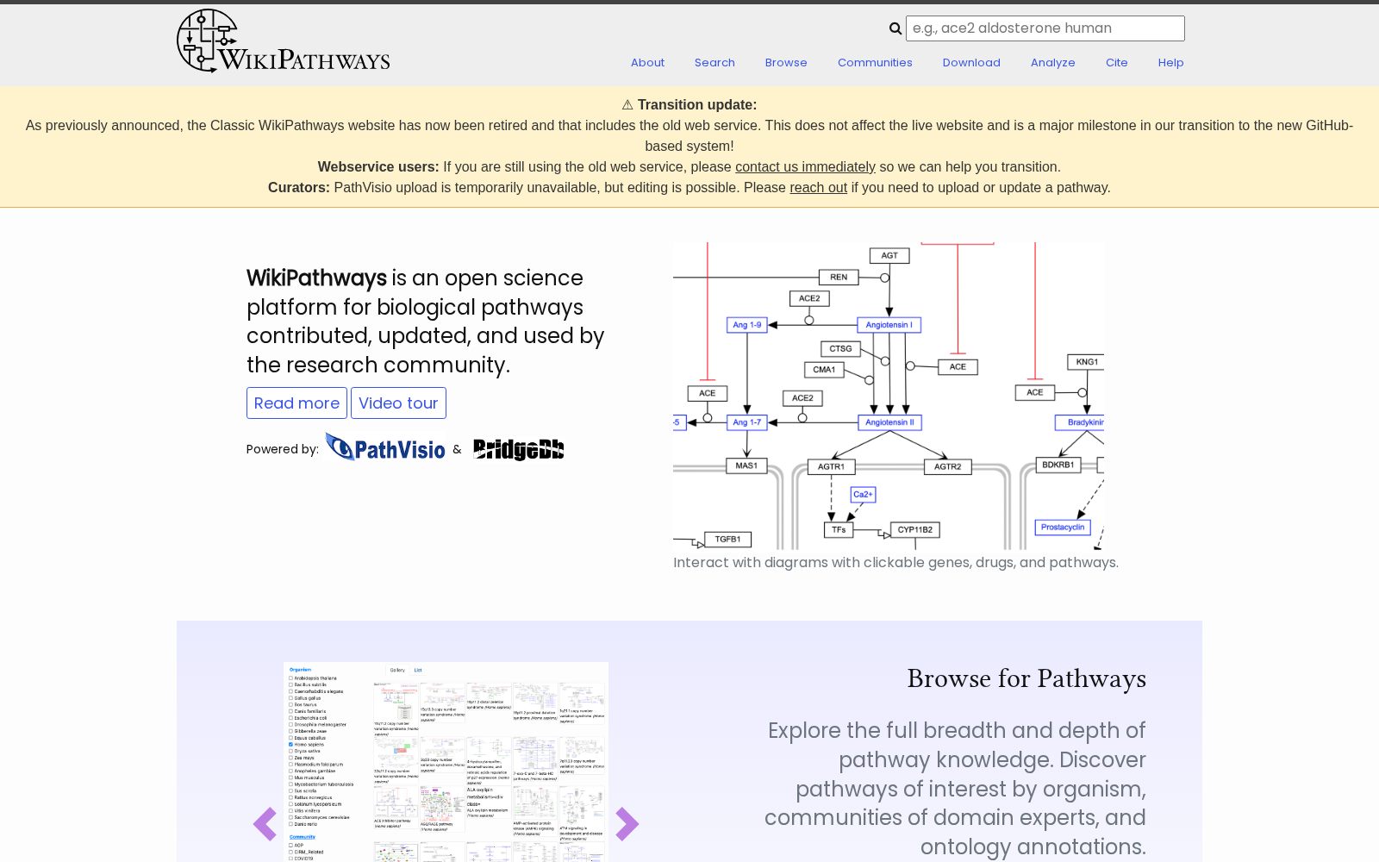Click the diagram caption about clickable genes
Viewport: 1379px width, 862px height.
(895, 562)
